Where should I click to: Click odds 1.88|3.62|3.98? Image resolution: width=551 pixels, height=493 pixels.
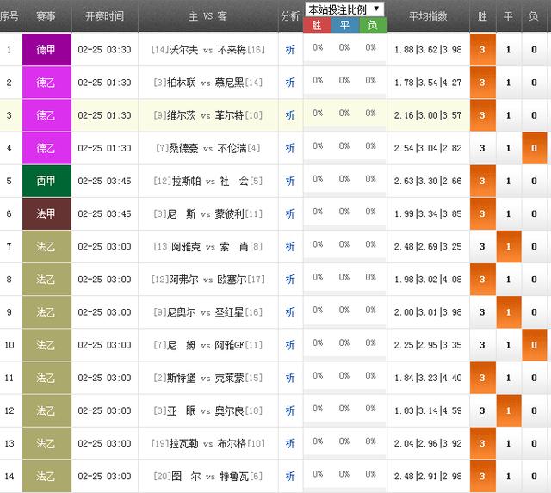pyautogui.click(x=428, y=50)
